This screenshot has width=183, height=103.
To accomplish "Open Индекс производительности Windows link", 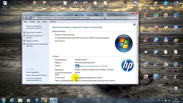I will click(94, 66).
